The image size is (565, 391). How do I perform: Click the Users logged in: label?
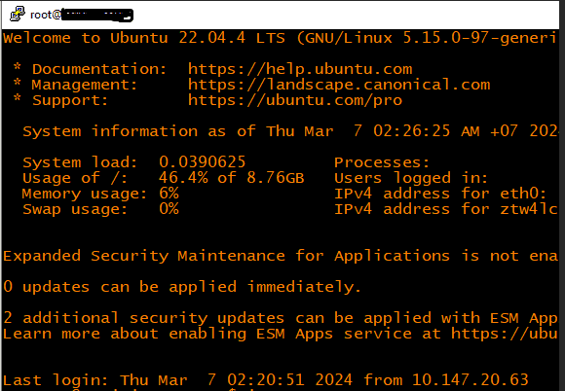tap(411, 178)
